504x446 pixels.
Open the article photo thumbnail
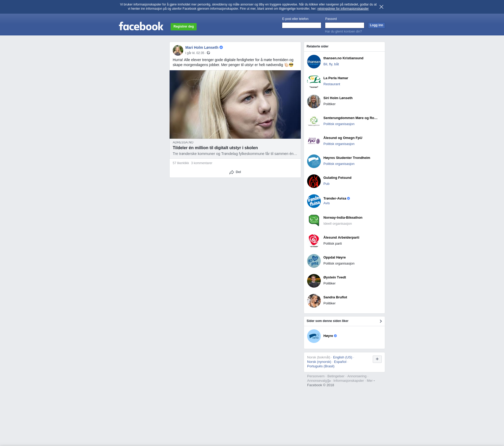(235, 104)
